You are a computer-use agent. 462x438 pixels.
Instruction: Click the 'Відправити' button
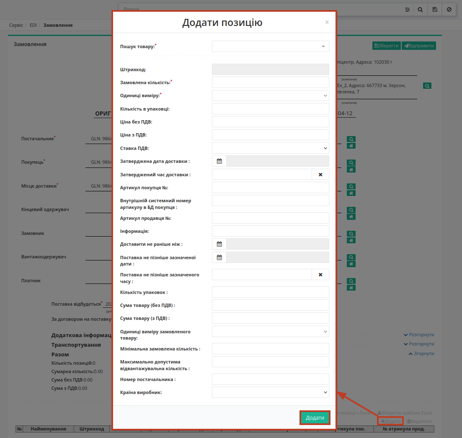(x=419, y=46)
